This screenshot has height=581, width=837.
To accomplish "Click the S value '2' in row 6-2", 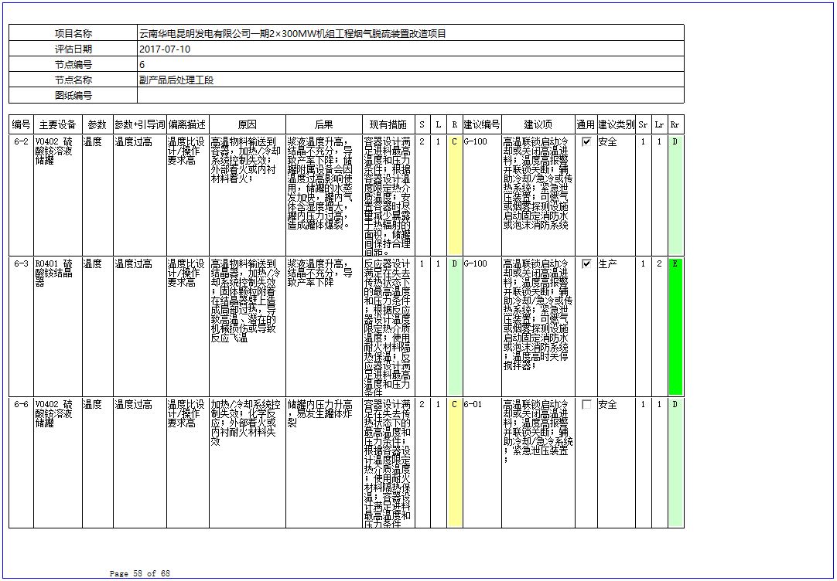I will tap(422, 142).
